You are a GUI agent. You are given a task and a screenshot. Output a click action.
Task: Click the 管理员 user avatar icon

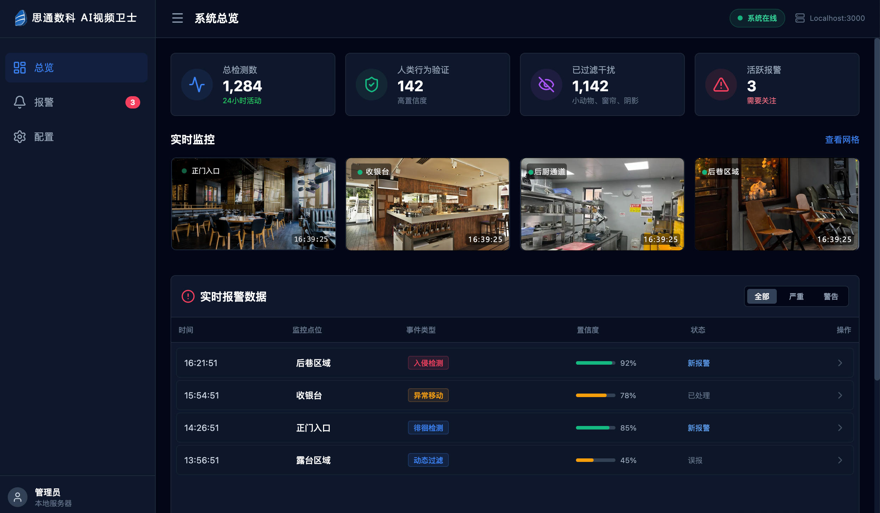18,497
